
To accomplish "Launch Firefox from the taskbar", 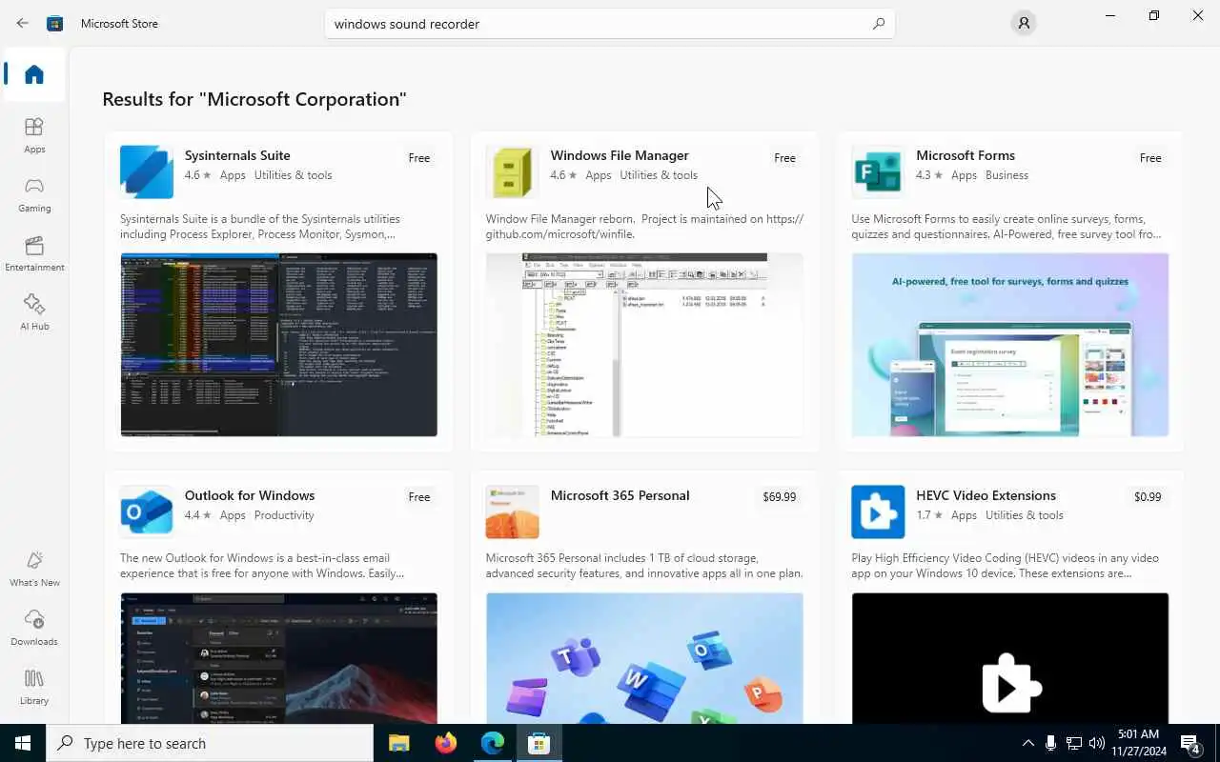I will click(445, 743).
